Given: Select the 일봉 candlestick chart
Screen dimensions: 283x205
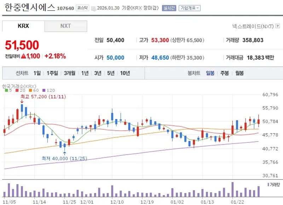Looking at the screenshot, I should coord(210,73).
